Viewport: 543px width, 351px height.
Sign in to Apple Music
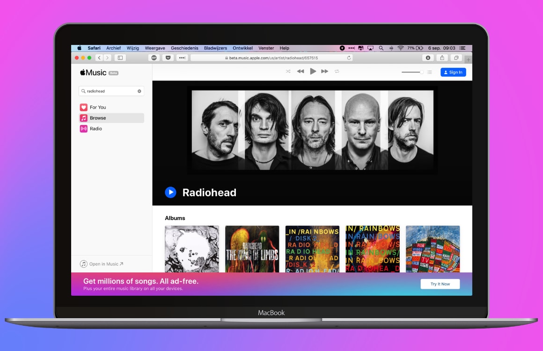453,72
